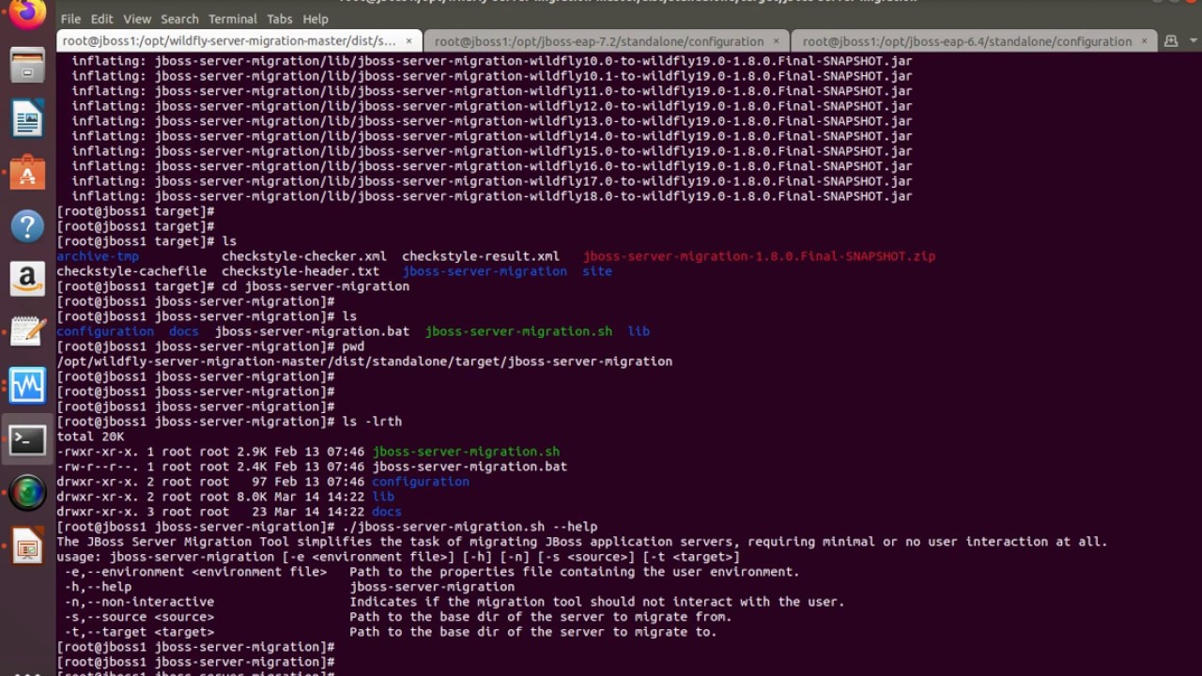Image resolution: width=1202 pixels, height=676 pixels.
Task: Click the 'configuration' entry in ls -lrth listing
Action: (x=421, y=482)
